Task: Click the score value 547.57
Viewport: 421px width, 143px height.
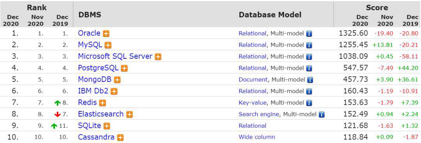Action: pos(356,68)
